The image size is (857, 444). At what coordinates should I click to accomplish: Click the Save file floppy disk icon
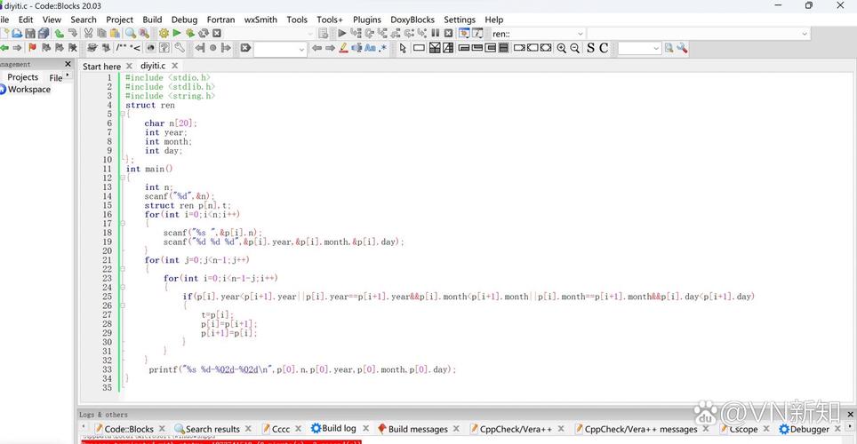30,34
